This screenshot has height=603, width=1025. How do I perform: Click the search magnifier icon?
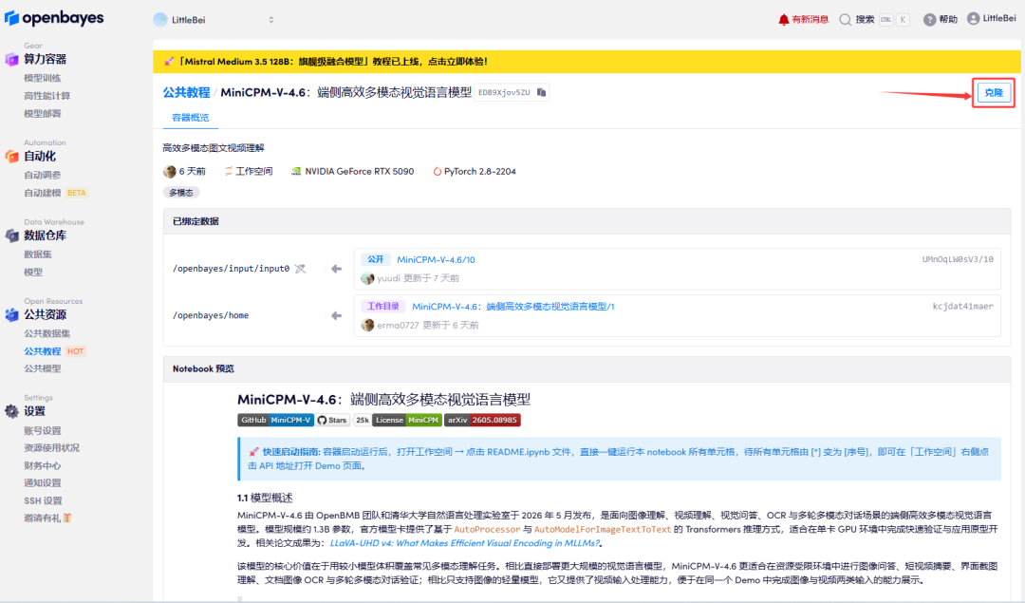point(846,20)
